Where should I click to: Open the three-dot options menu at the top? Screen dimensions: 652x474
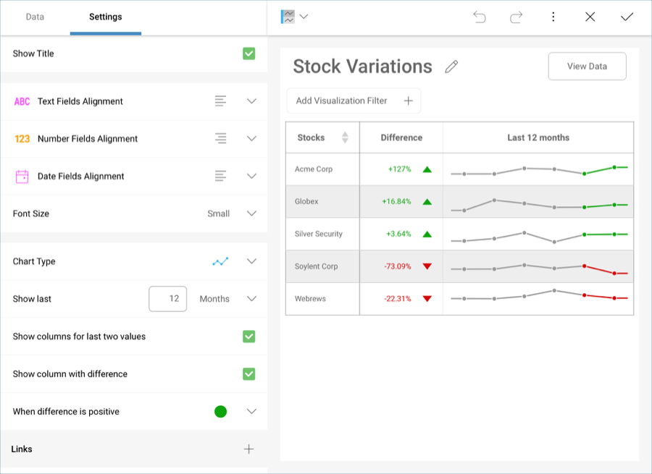pos(553,16)
